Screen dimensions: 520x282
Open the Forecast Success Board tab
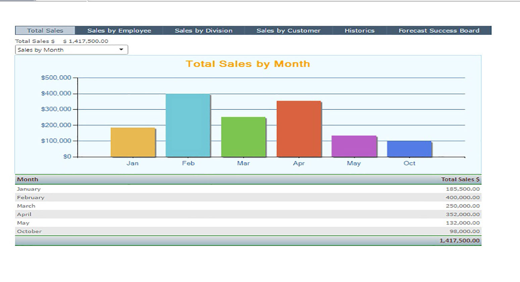(439, 31)
